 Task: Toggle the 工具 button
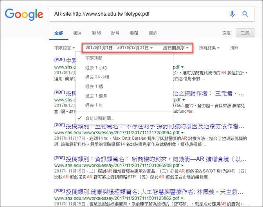(x=245, y=33)
